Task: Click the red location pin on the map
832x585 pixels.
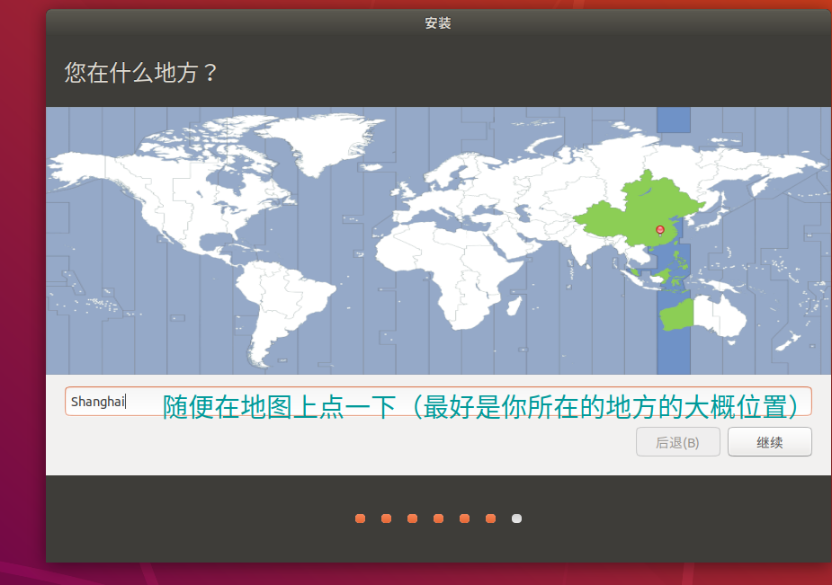Action: coord(660,230)
